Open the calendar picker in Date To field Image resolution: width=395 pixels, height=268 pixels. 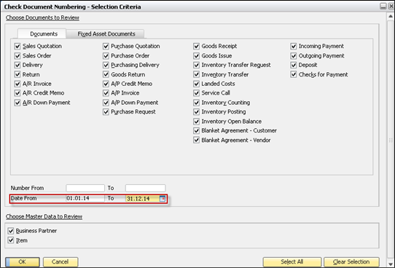(x=163, y=199)
